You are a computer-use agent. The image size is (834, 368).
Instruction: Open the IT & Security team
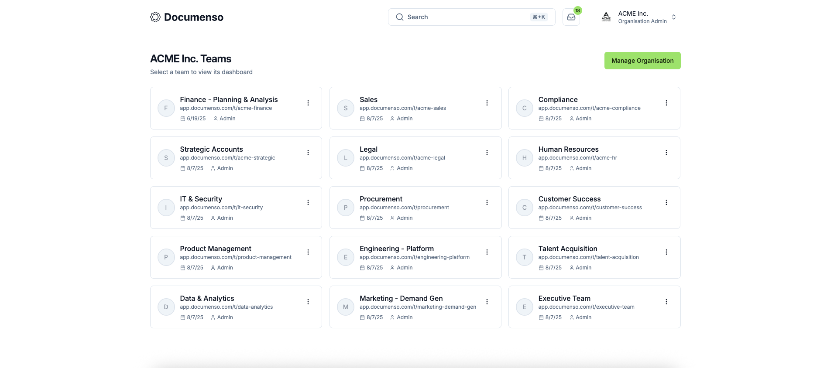click(201, 199)
